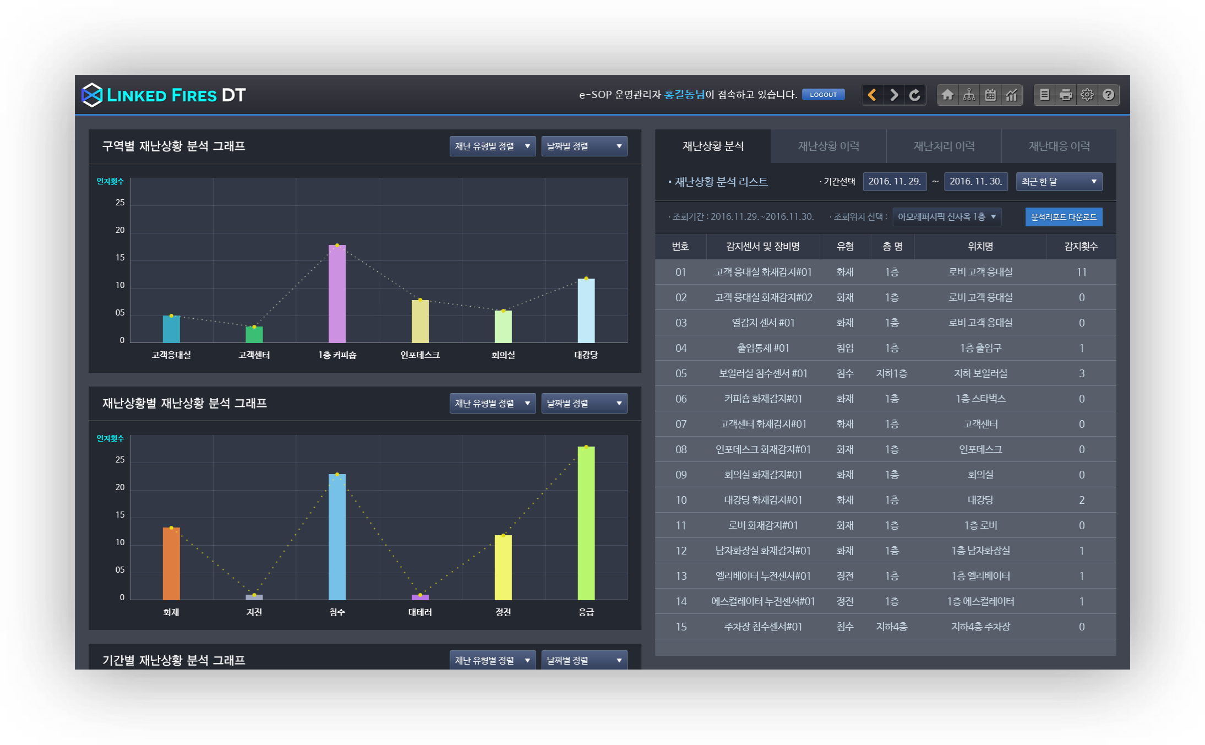
Task: Click the 1층 커피숍 purple bar
Action: point(337,294)
